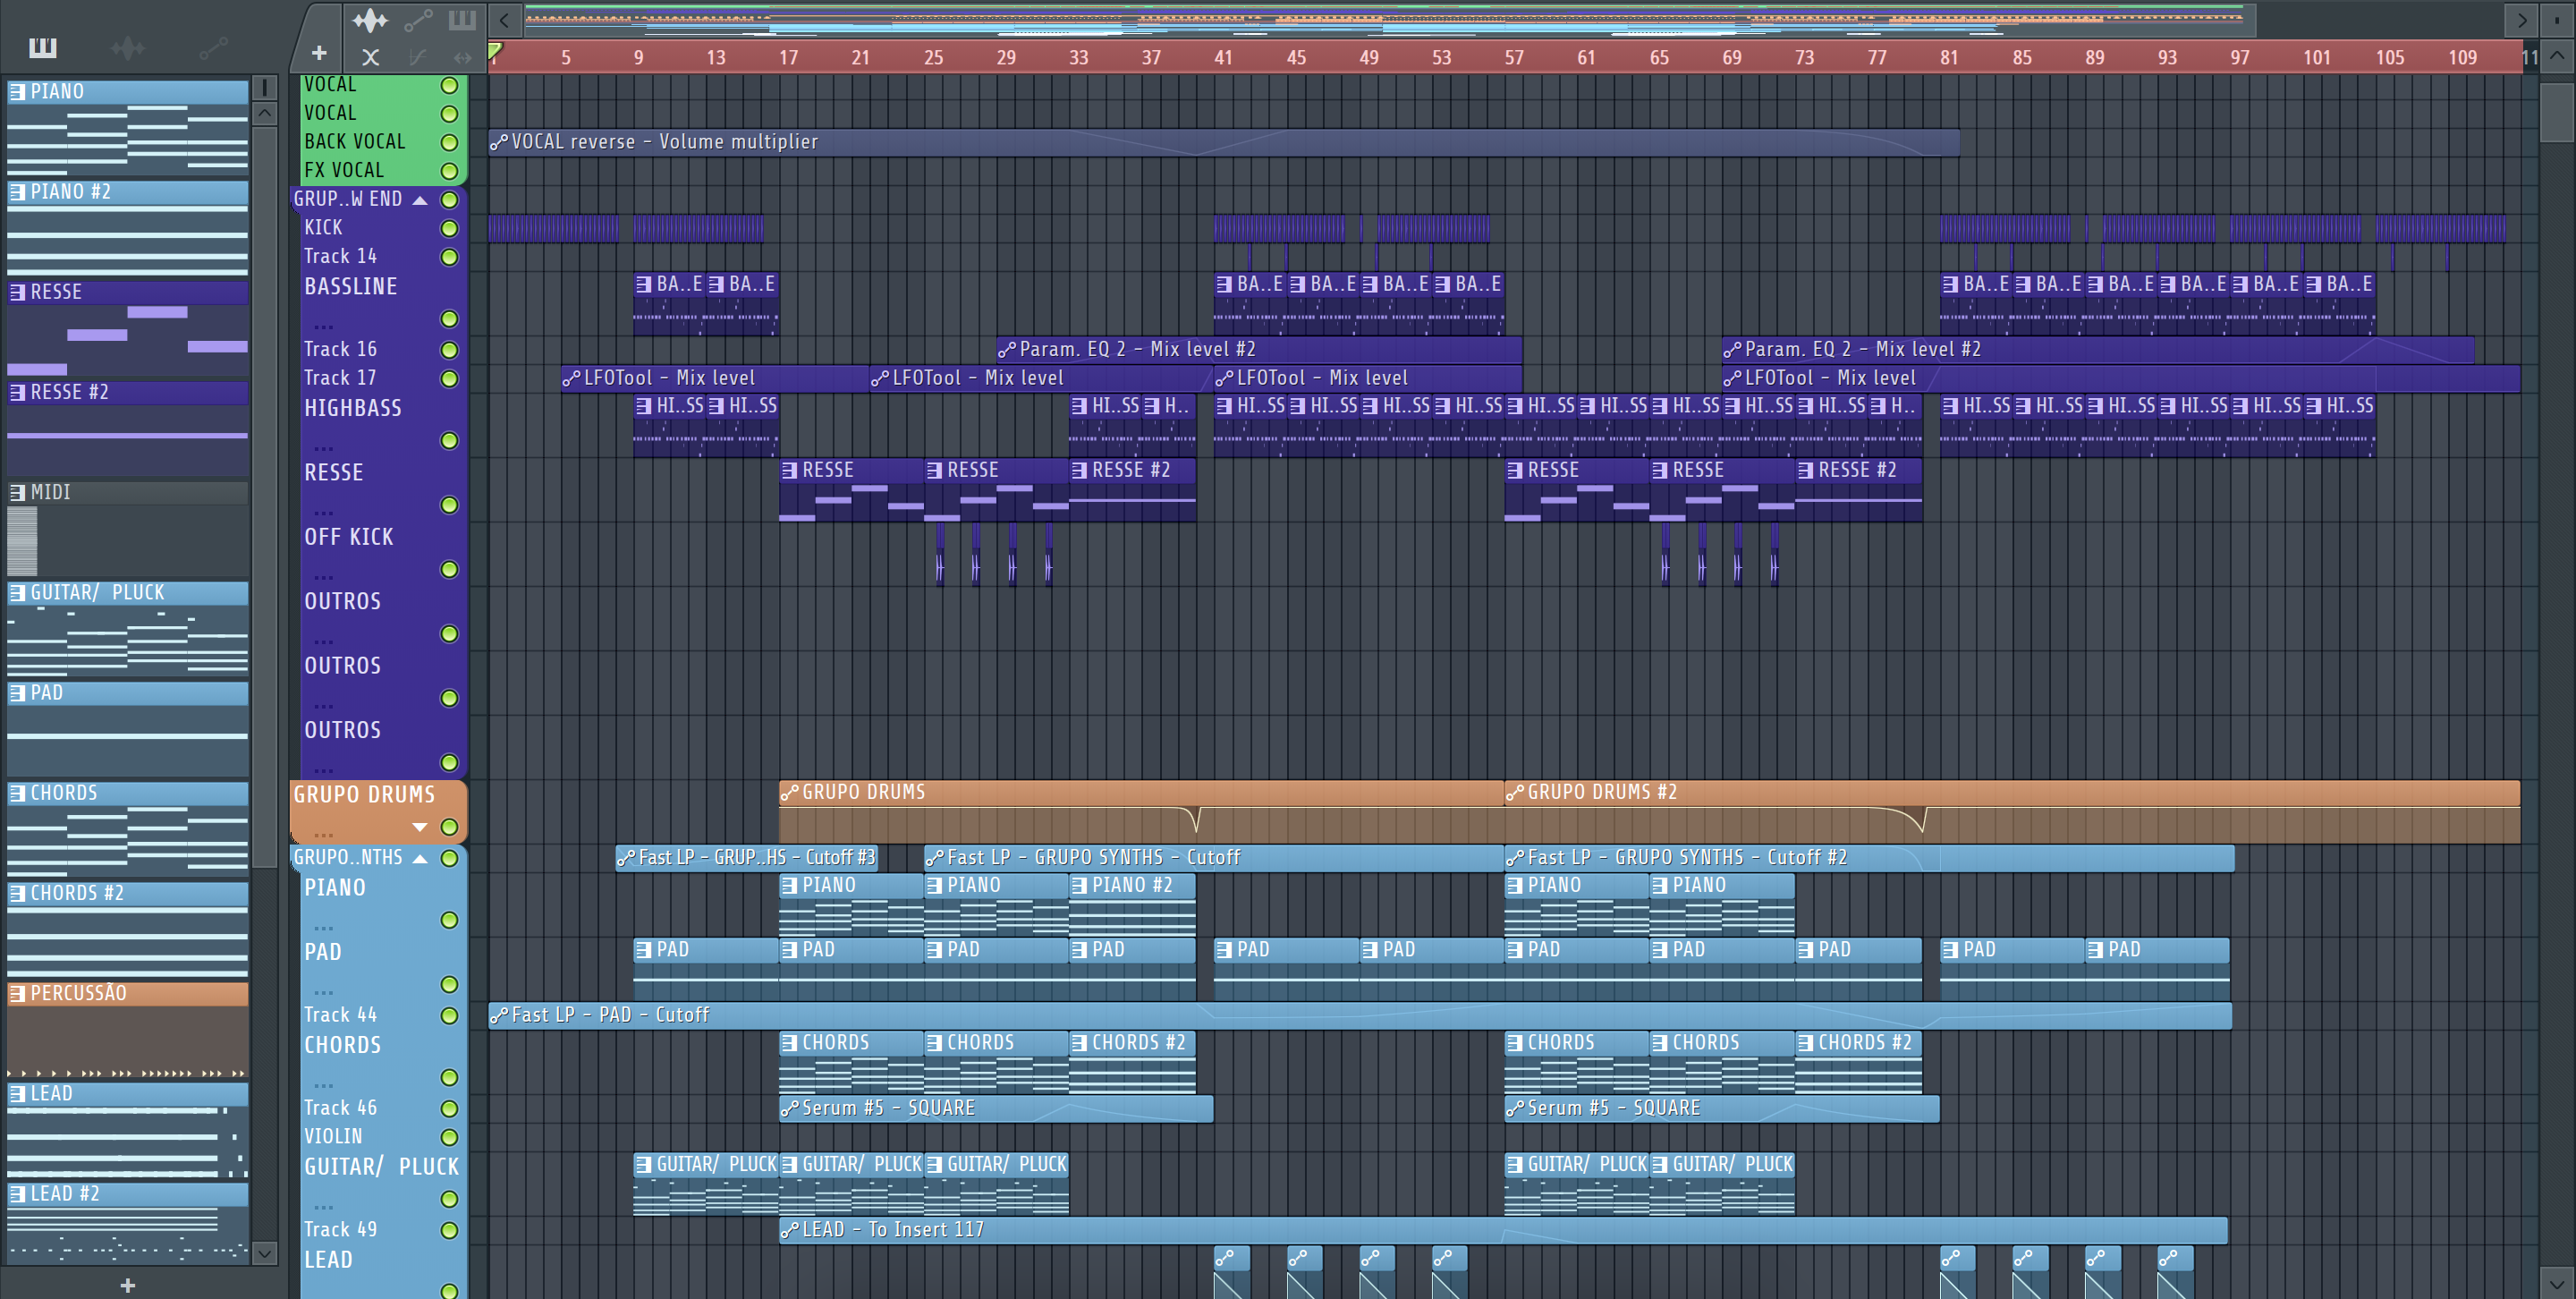Click the playhead start marker on the ruler

coord(495,50)
